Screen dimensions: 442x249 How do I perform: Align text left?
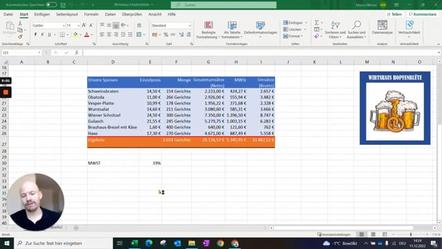pyautogui.click(x=102, y=35)
